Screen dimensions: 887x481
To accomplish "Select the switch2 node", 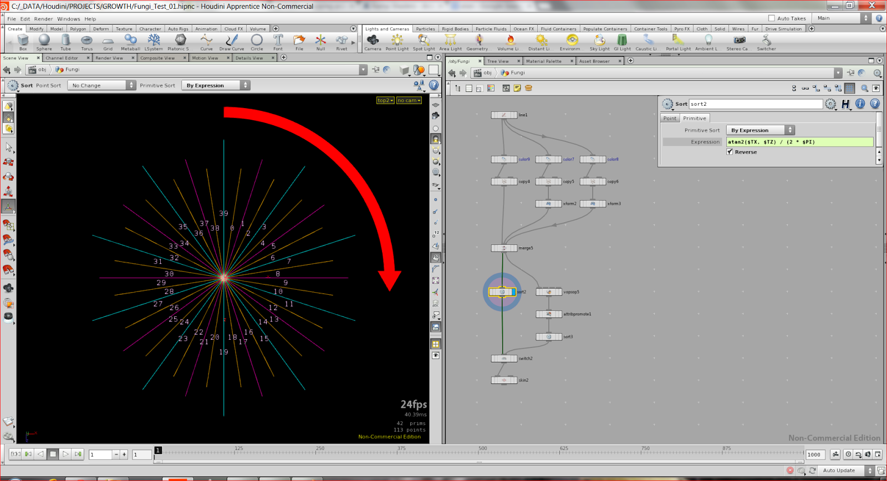I will tap(504, 359).
